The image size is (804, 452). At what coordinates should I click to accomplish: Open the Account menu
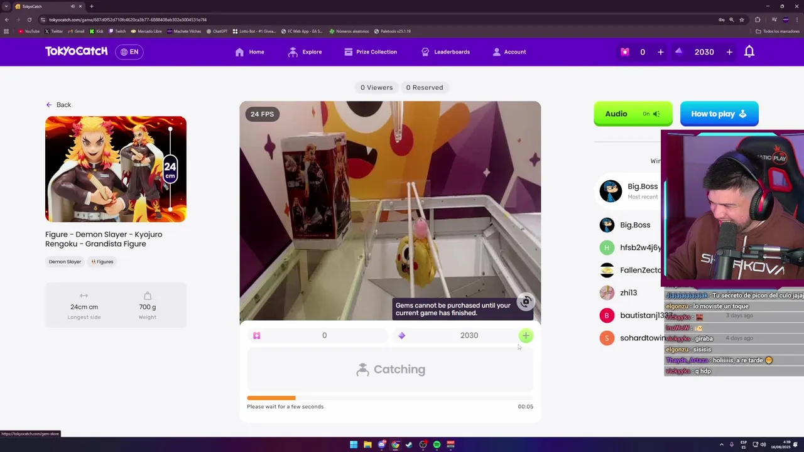click(x=509, y=52)
